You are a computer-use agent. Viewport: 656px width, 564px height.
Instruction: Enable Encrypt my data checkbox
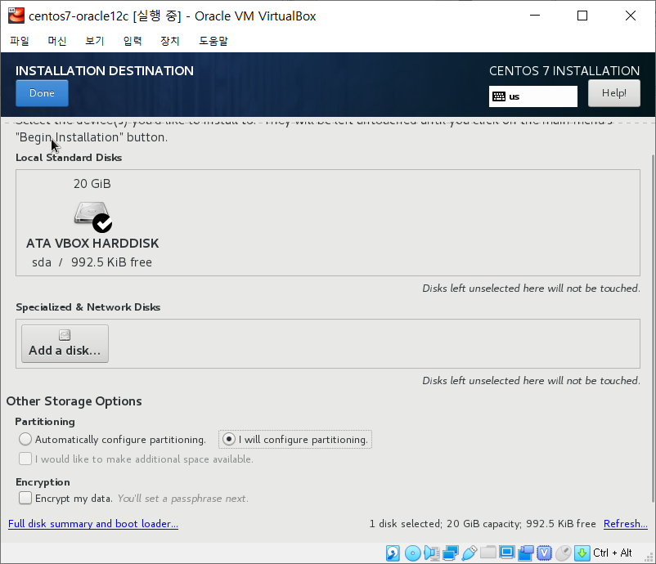point(25,498)
